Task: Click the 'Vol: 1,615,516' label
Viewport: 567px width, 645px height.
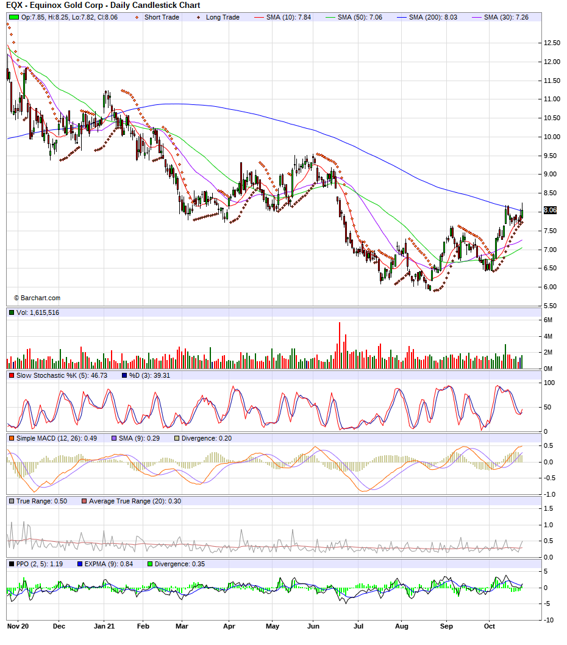Action: pyautogui.click(x=38, y=312)
